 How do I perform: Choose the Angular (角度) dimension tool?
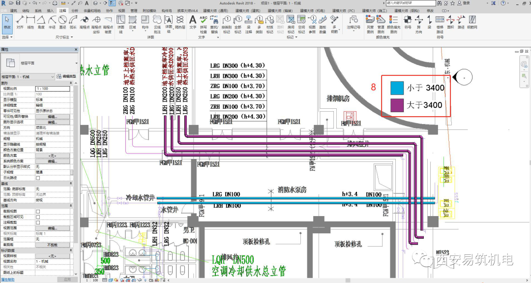click(41, 22)
